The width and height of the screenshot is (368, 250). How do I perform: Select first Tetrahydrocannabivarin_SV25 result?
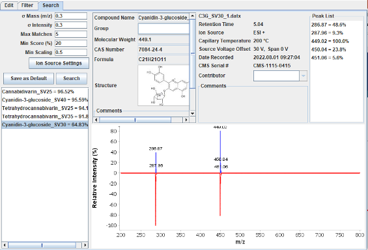(45, 108)
